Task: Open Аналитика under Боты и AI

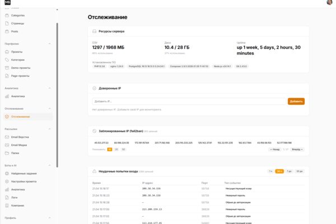Action: click(28, 189)
